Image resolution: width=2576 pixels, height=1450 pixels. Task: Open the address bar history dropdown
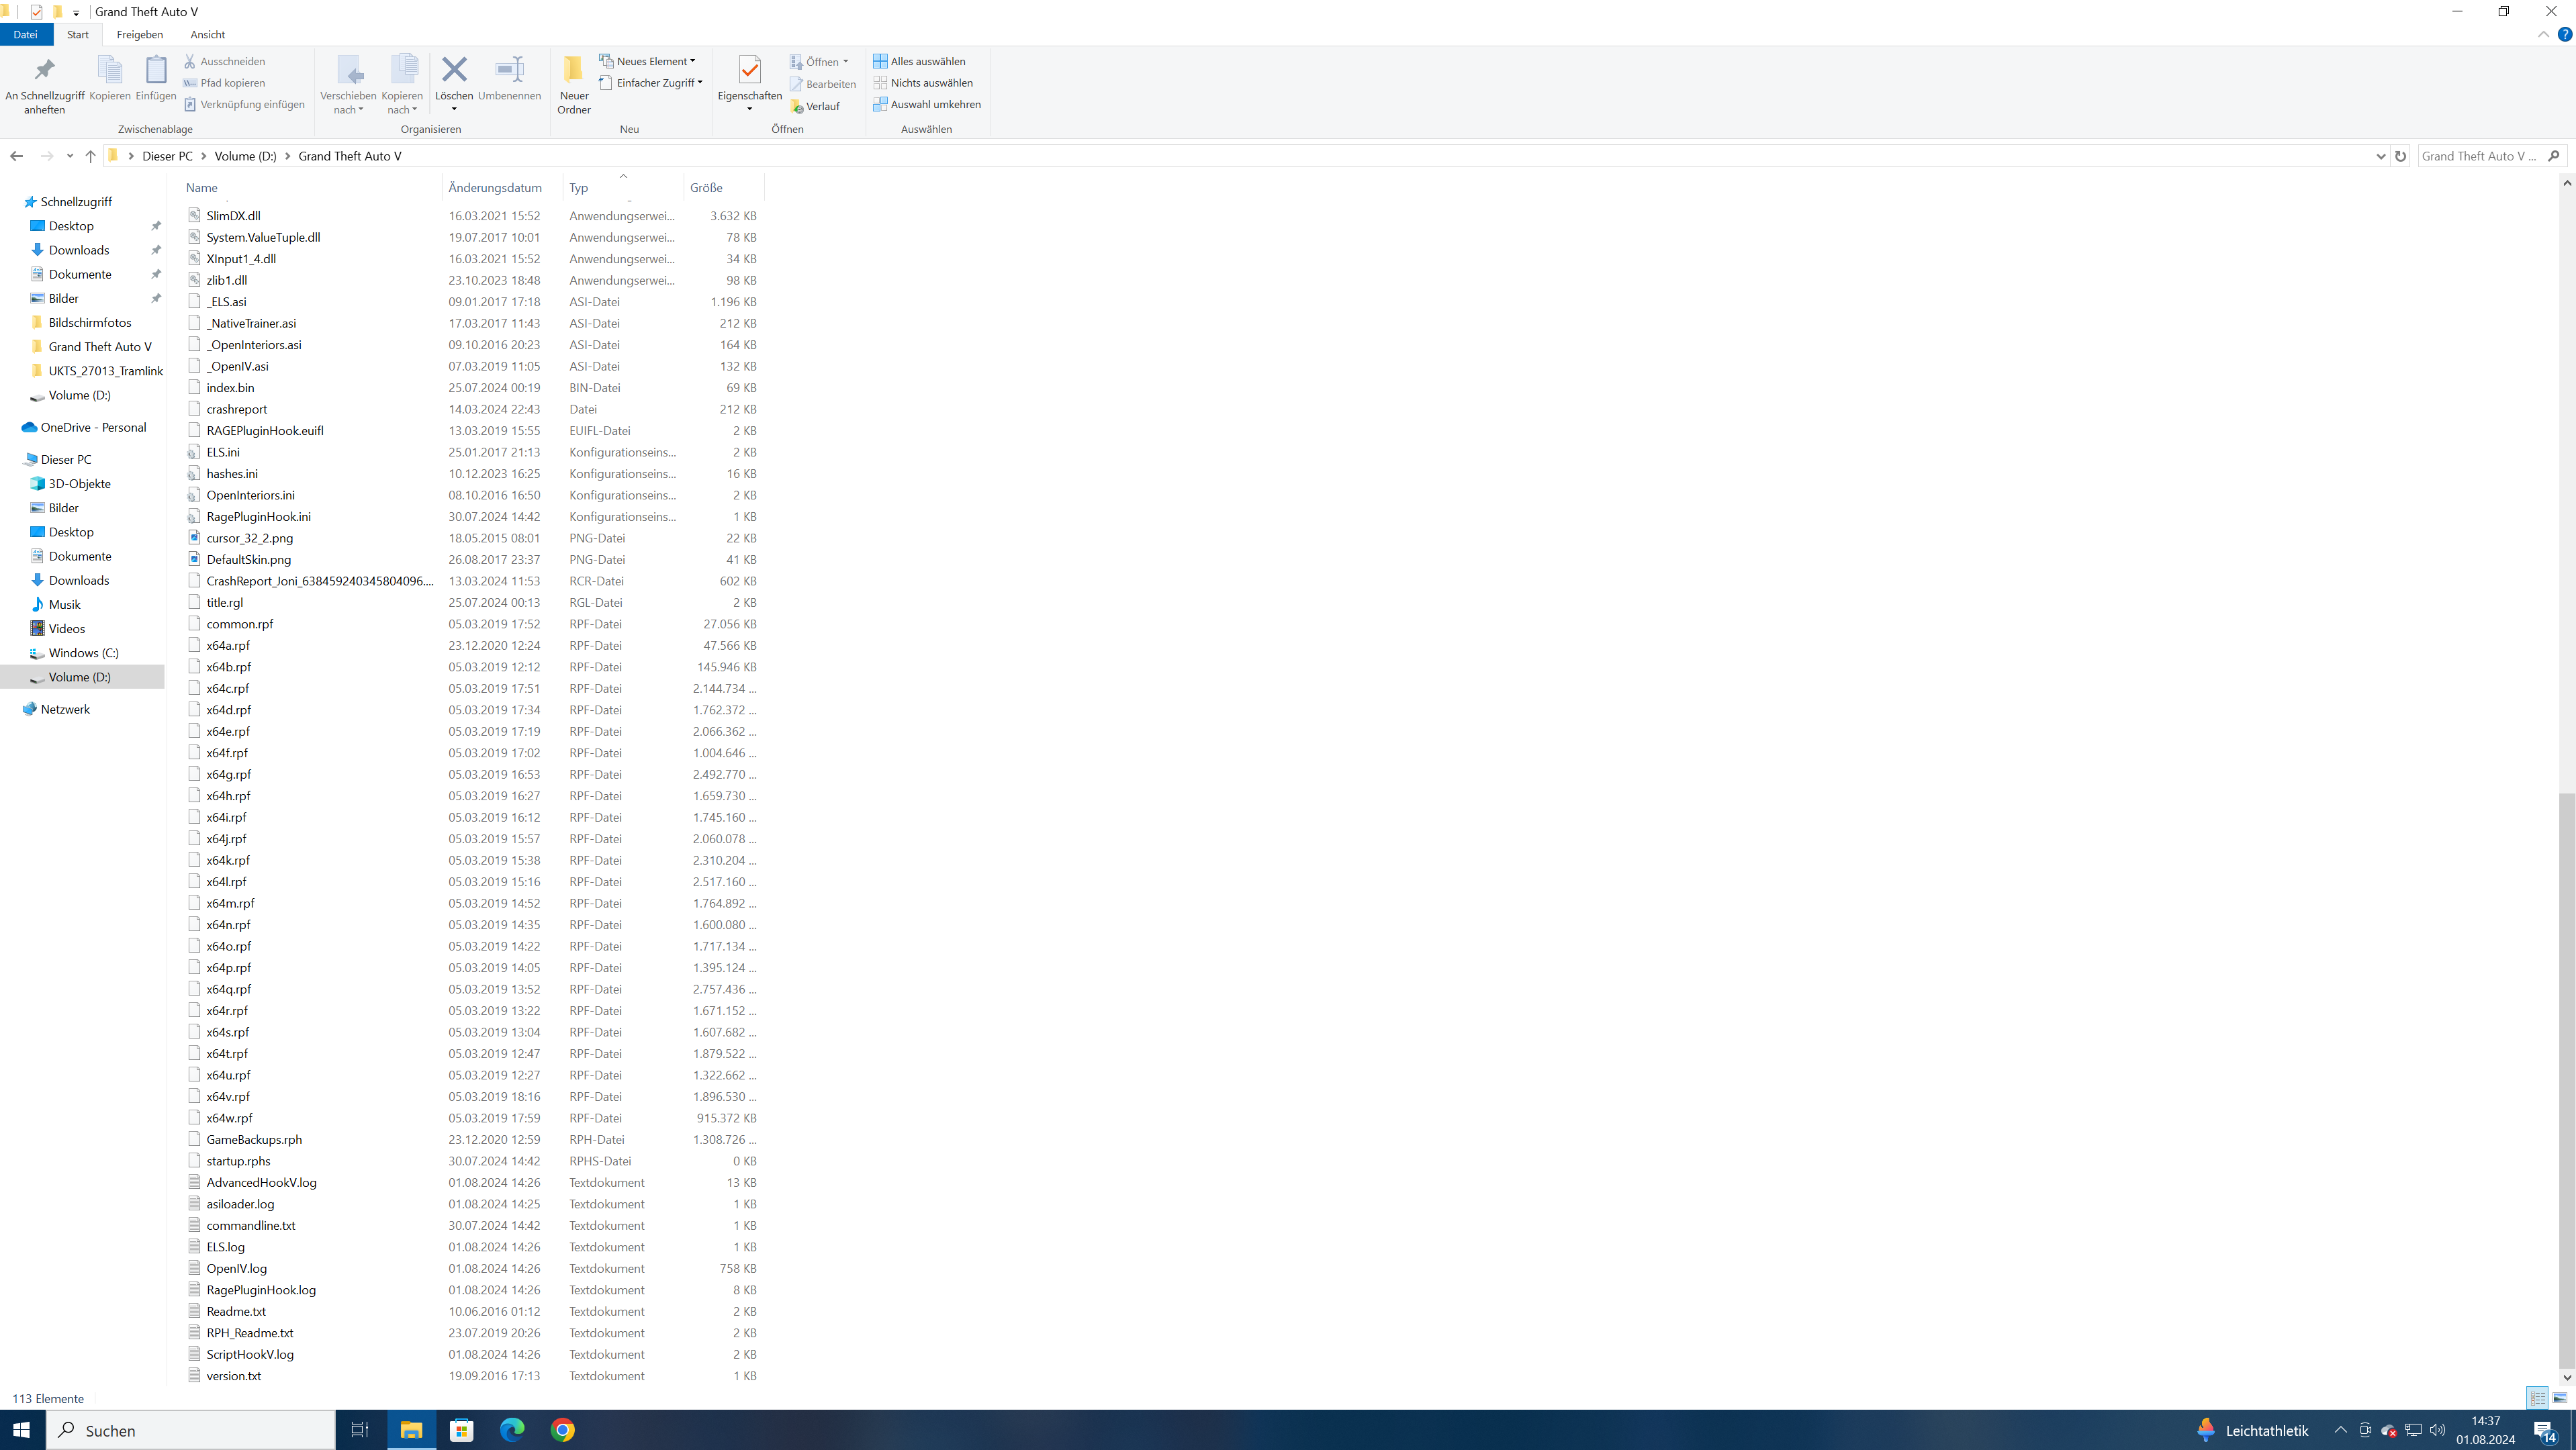[x=2380, y=156]
